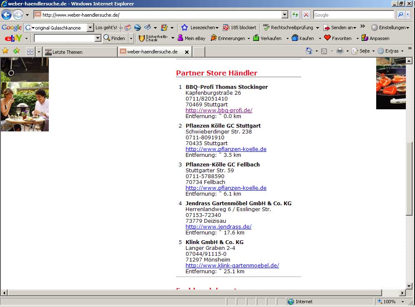Click the Internet zone status bar indicator
Screen dimensions: 415x307
pyautogui.click(x=300, y=302)
